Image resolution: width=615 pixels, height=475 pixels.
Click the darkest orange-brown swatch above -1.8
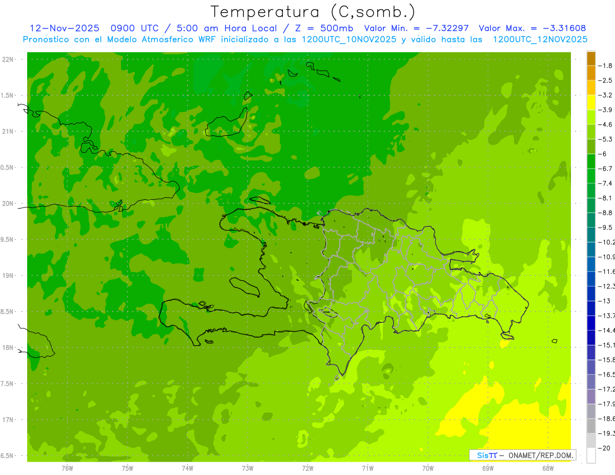click(x=591, y=58)
